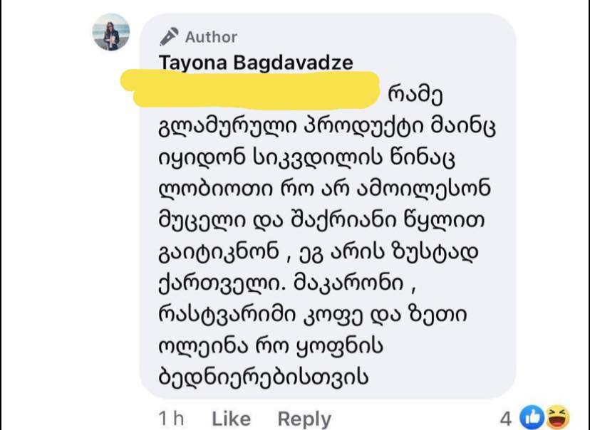Open Tayona Bagdavadze's profile link
The height and width of the screenshot is (430, 590).
click(x=256, y=63)
